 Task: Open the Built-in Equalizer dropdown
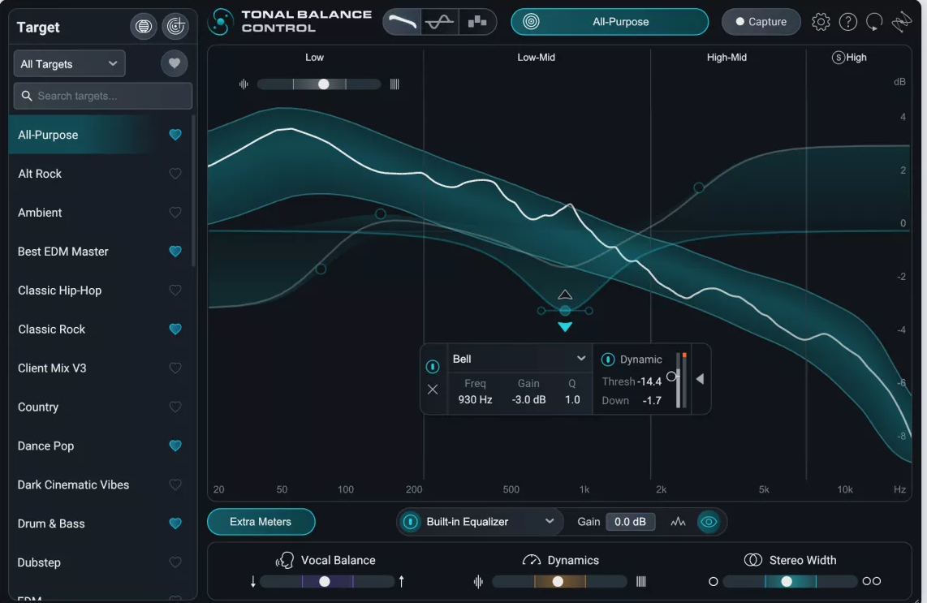tap(479, 522)
